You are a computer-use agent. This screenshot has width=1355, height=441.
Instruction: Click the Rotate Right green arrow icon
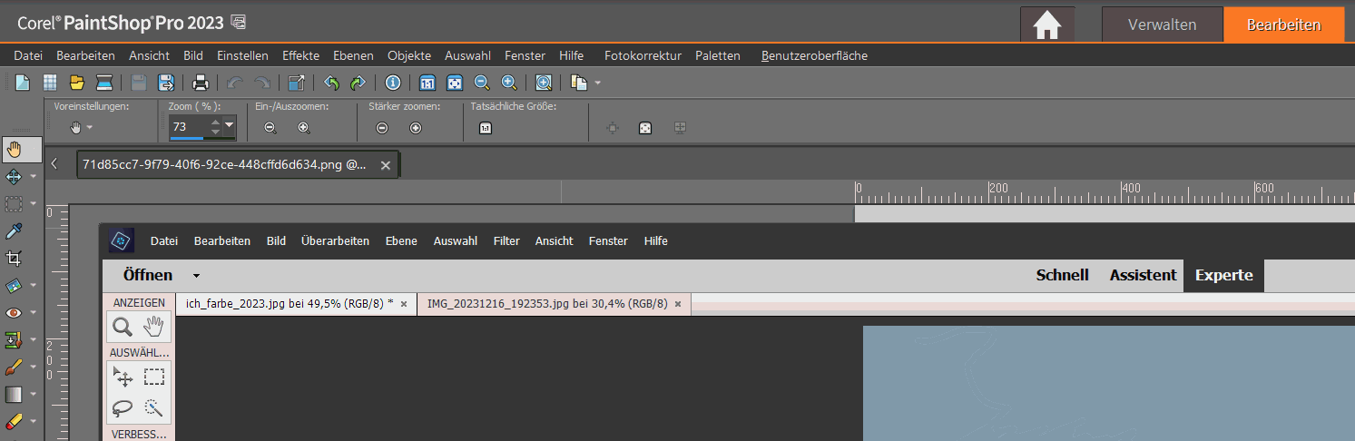tap(358, 83)
